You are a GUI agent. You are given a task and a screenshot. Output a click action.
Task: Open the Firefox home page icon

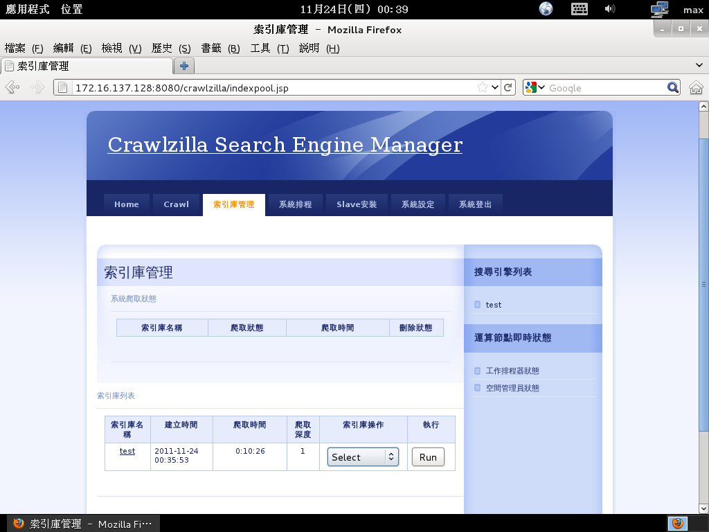696,87
